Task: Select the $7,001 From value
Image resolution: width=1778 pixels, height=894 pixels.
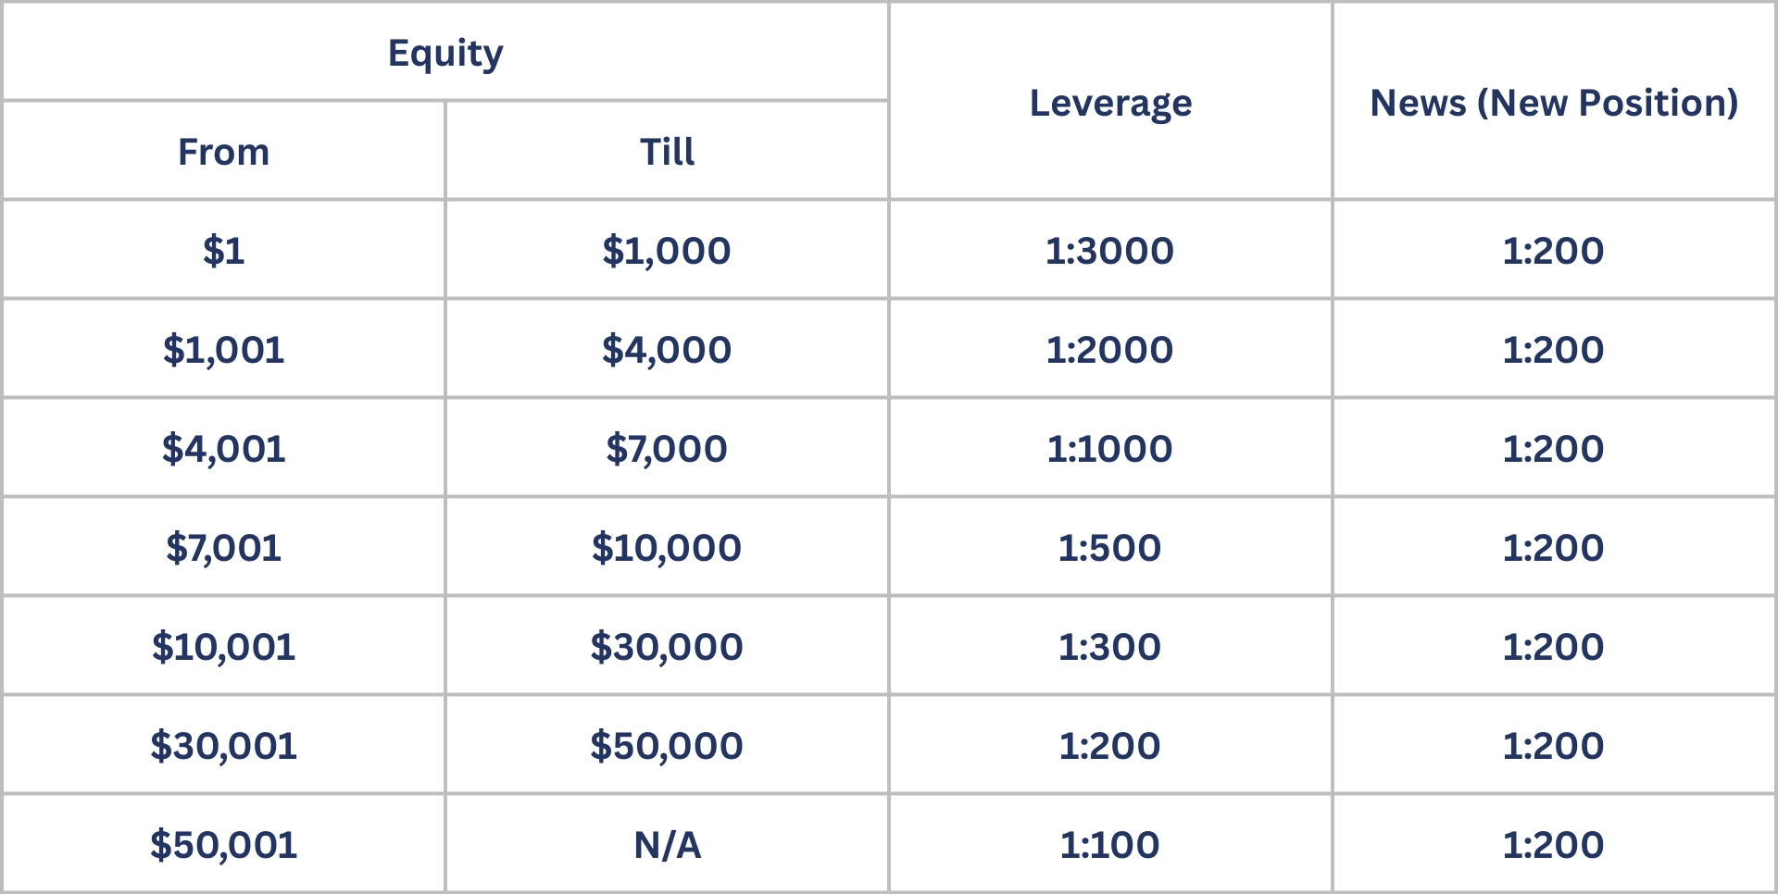Action: [x=223, y=548]
